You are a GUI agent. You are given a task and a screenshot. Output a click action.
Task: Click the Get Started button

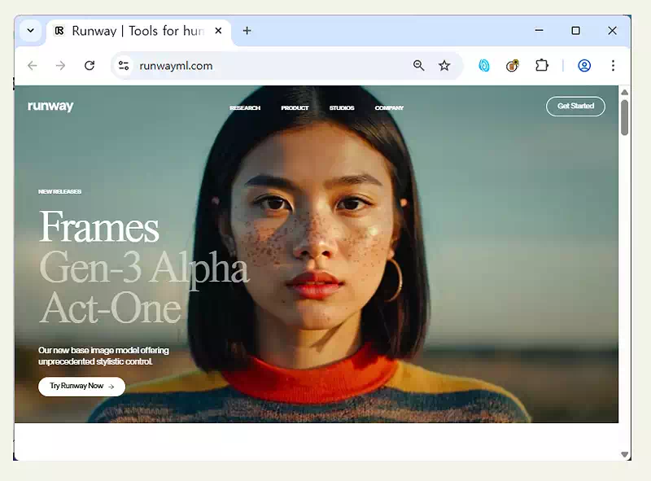click(x=575, y=107)
